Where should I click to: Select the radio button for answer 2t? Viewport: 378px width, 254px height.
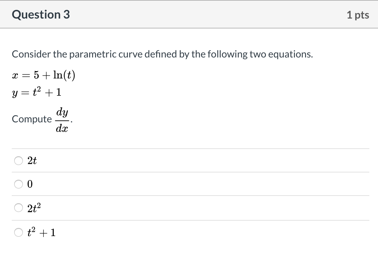pyautogui.click(x=19, y=160)
